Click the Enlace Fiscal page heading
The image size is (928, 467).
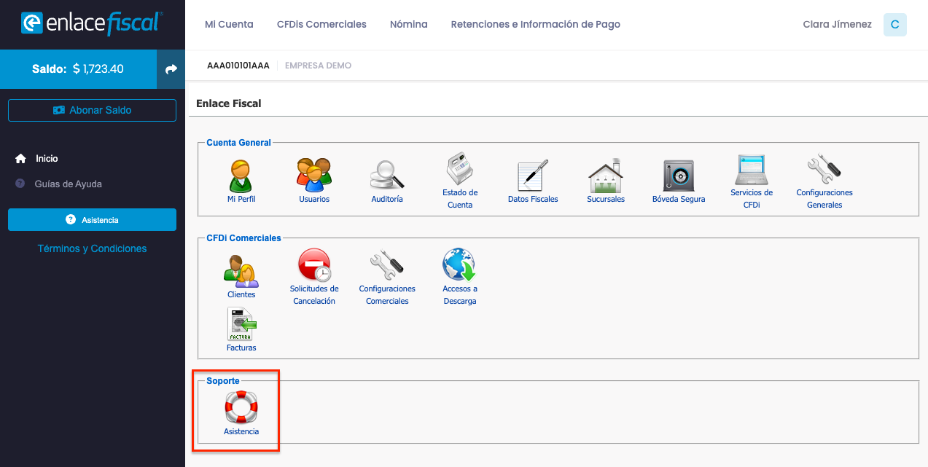coord(229,103)
